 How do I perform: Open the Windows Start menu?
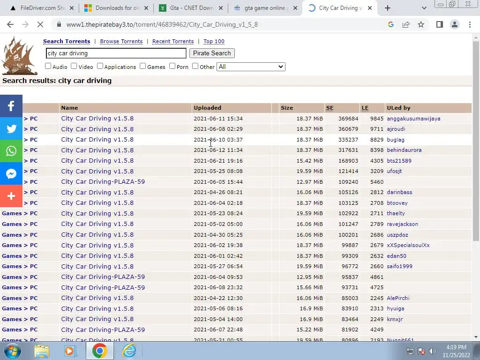coord(12,351)
